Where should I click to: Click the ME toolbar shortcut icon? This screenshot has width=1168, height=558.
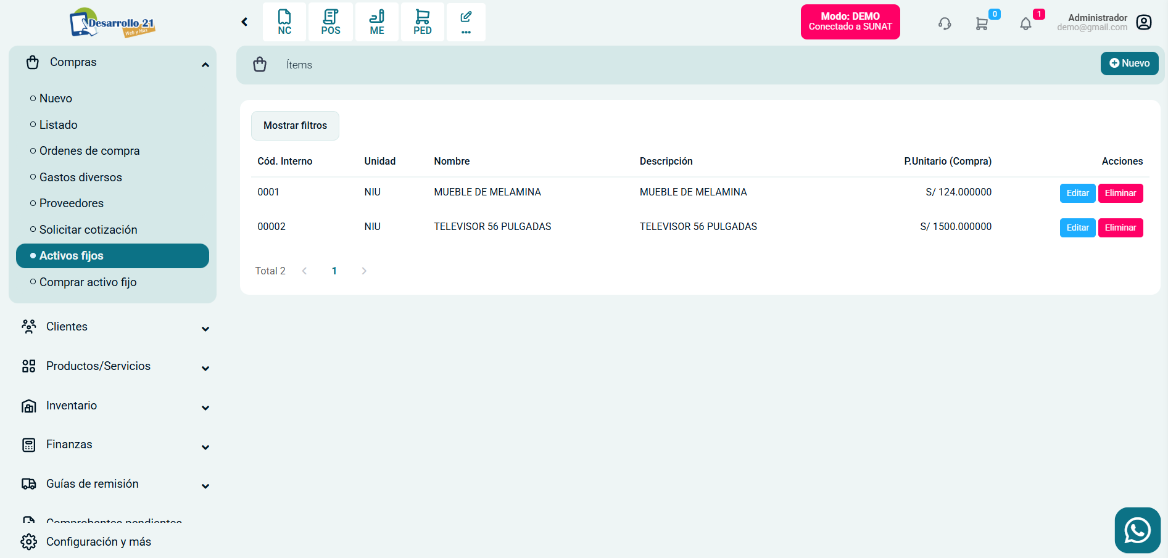pyautogui.click(x=377, y=22)
